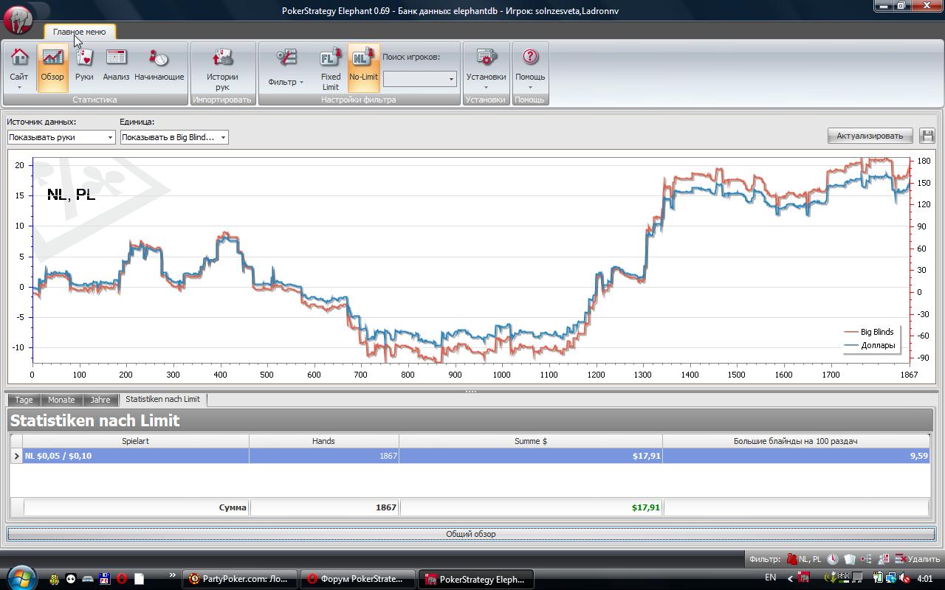Image resolution: width=945 pixels, height=590 pixels.
Task: Toggle the No-Limit filter
Action: click(x=363, y=67)
